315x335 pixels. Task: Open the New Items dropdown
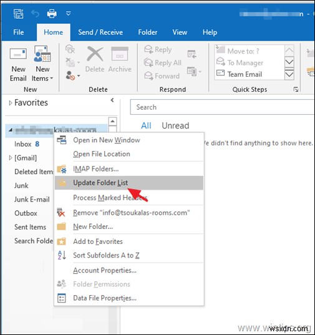(42, 64)
